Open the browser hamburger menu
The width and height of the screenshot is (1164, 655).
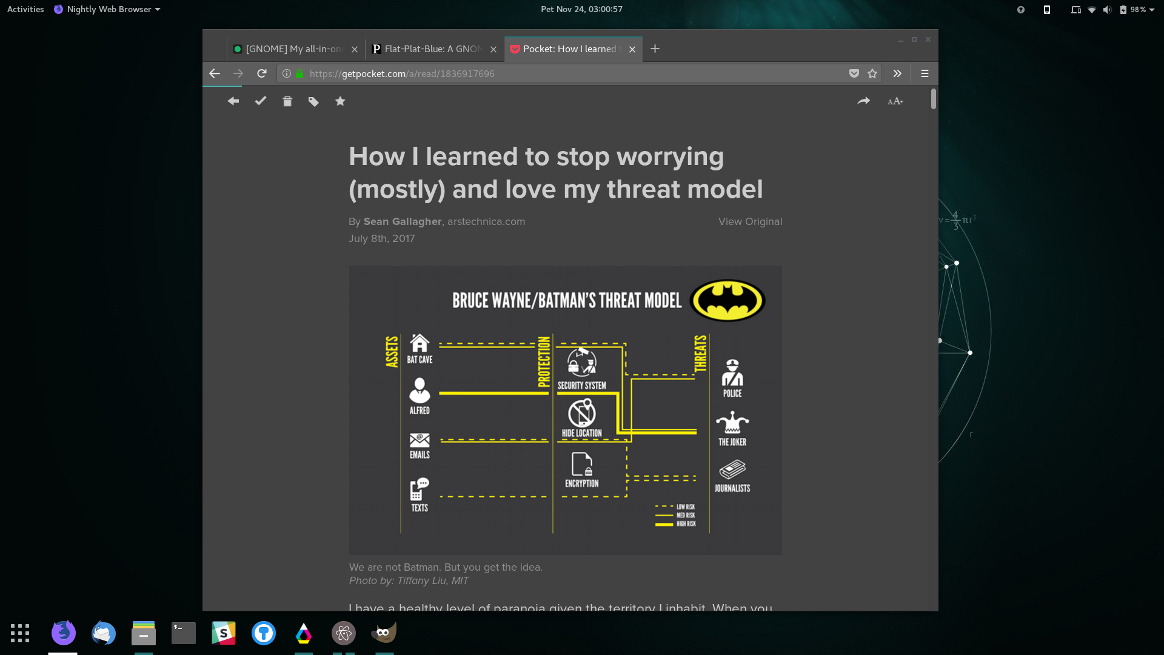(925, 73)
